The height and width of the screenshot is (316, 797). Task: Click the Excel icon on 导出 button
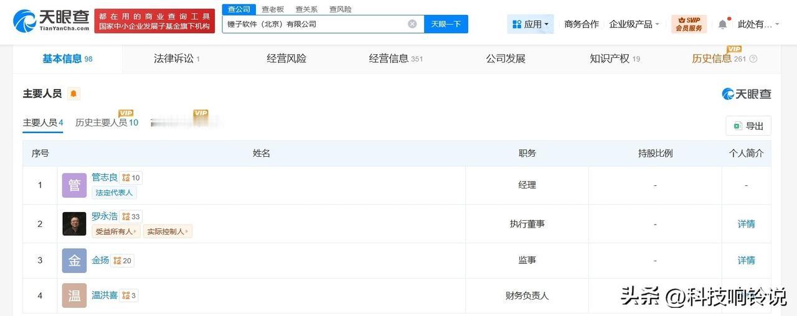[x=737, y=126]
